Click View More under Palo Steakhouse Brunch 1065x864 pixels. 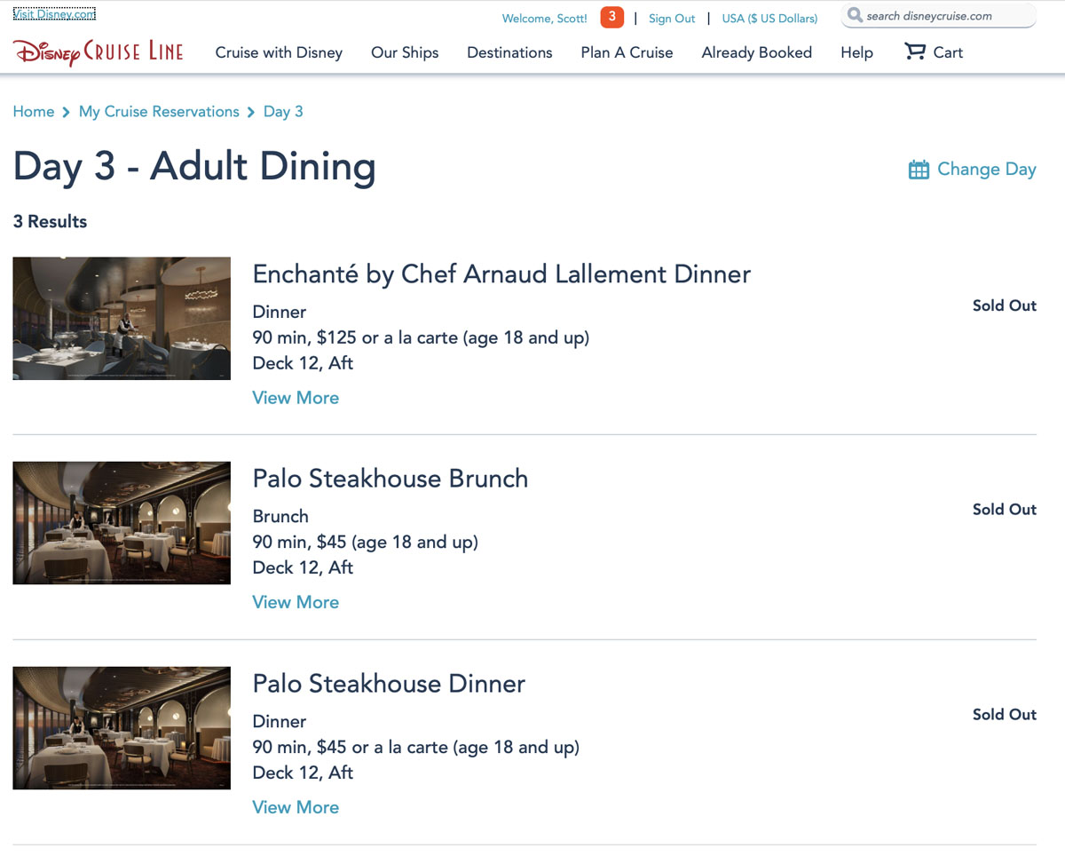click(x=296, y=602)
